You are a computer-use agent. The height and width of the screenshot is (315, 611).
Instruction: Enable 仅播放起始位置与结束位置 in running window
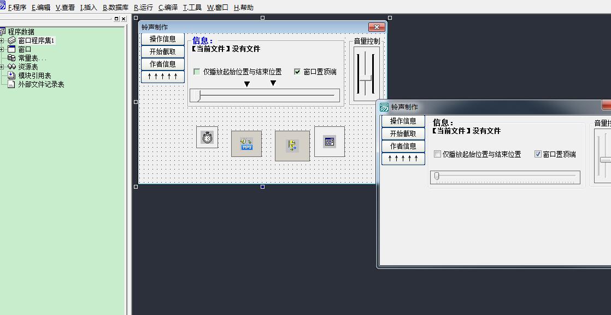pos(437,154)
